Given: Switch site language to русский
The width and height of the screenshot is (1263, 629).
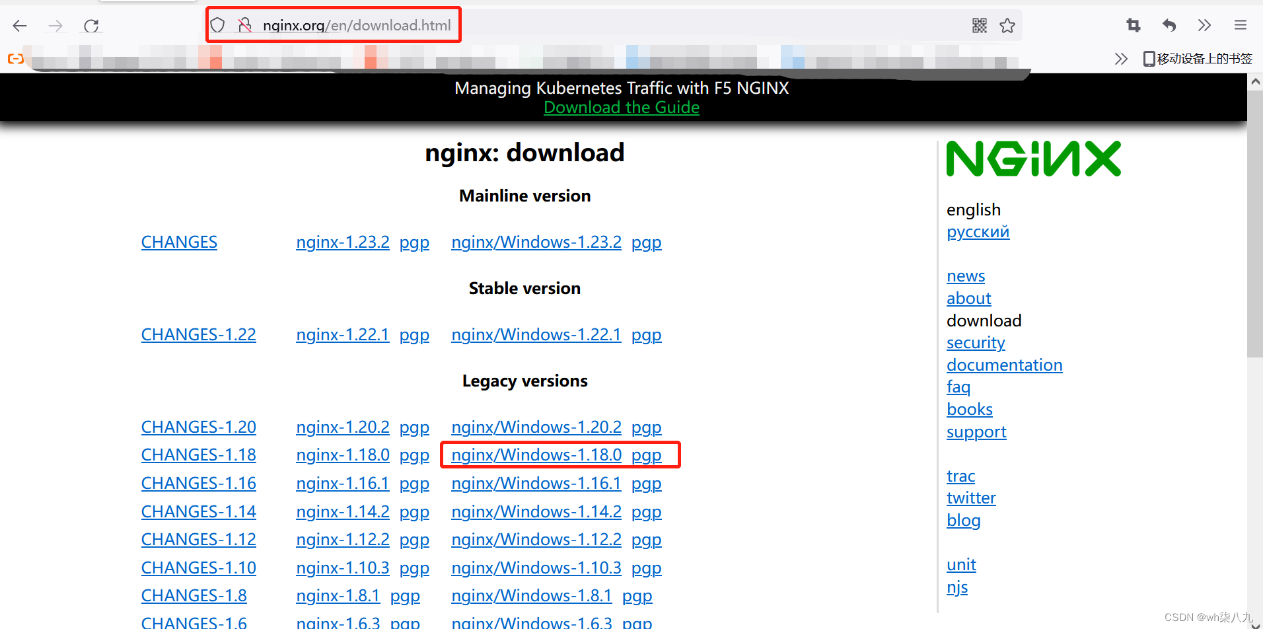Looking at the screenshot, I should coord(978,232).
